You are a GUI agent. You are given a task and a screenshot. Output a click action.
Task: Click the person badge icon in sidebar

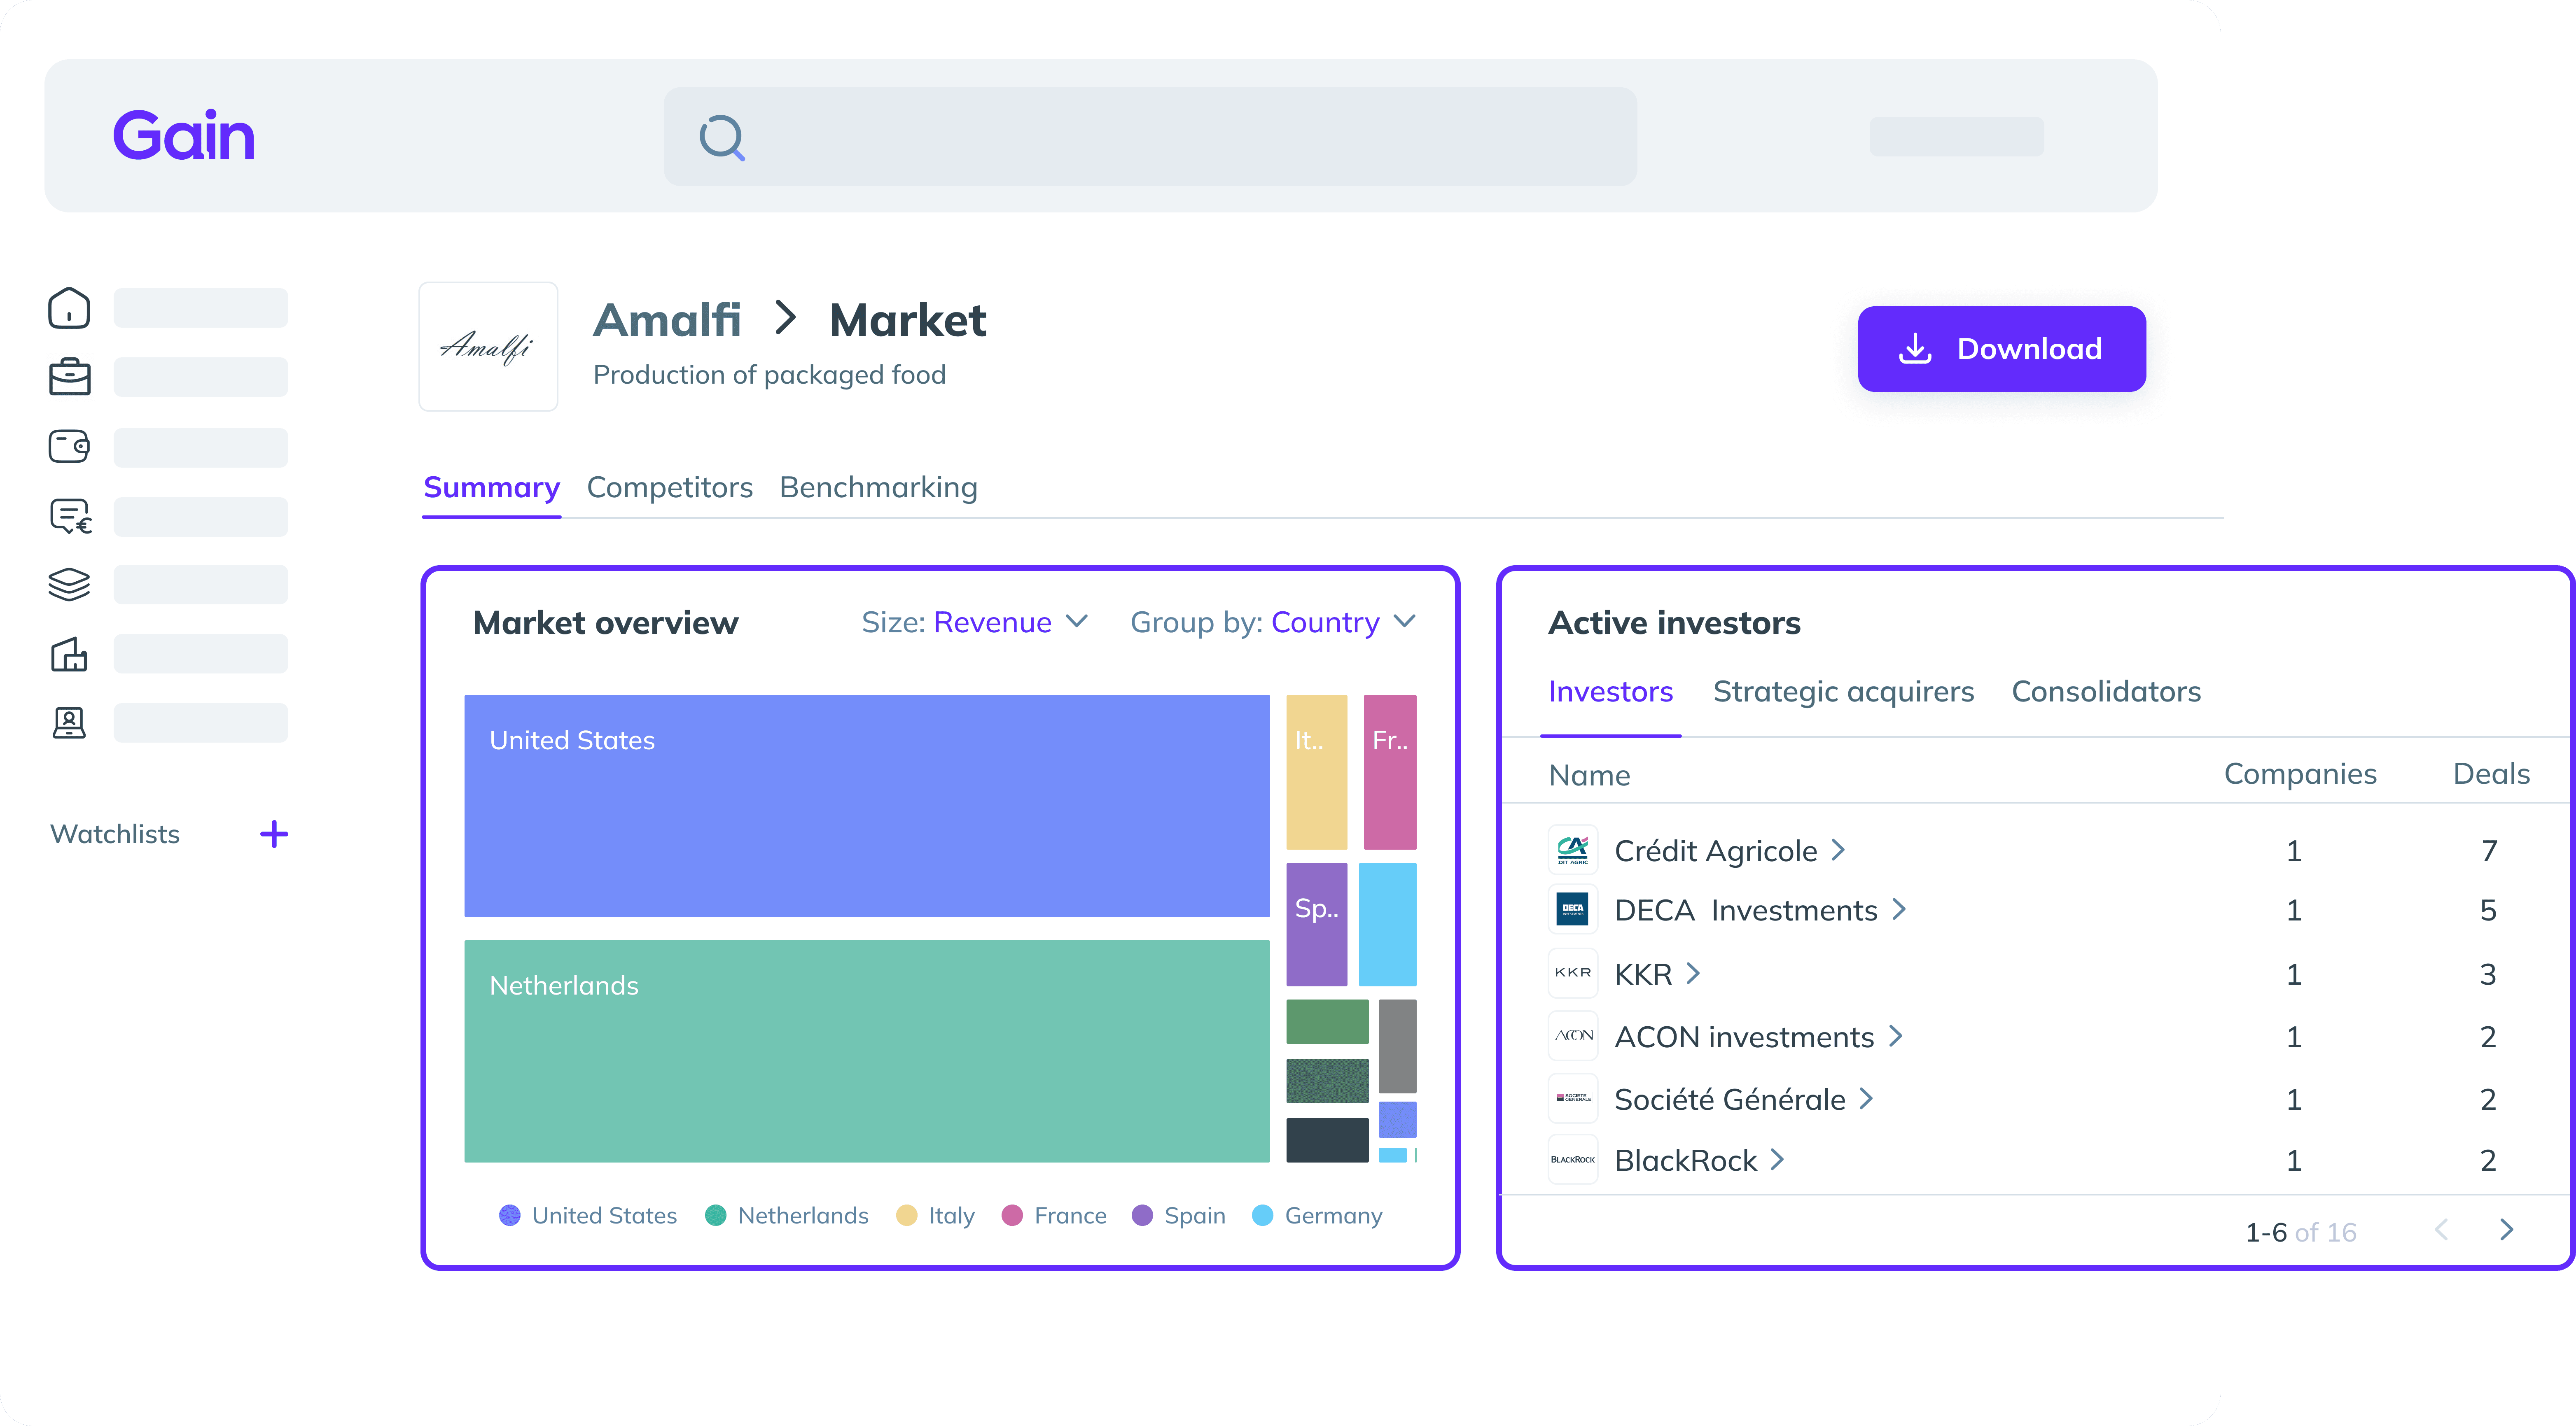pyautogui.click(x=69, y=722)
